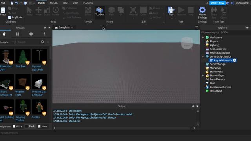Viewport: 251px width, 141px height.
Task: Select the Wooden Crate model thumbnail
Action: pos(23,82)
